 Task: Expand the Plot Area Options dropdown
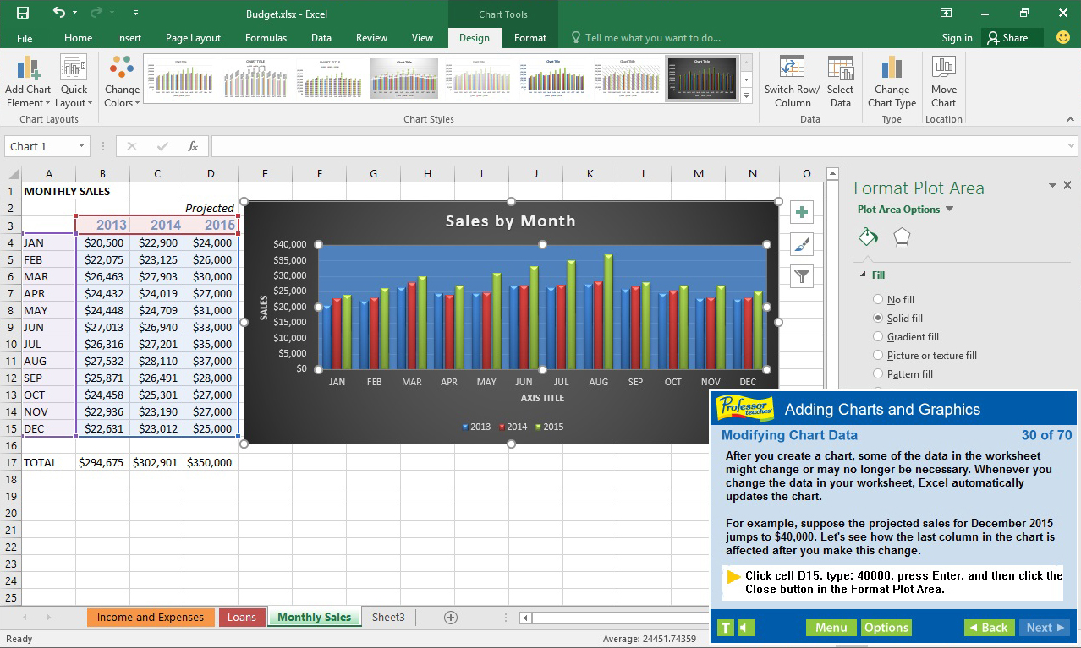(949, 210)
